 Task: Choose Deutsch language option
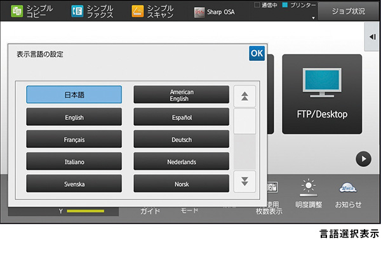tap(181, 140)
